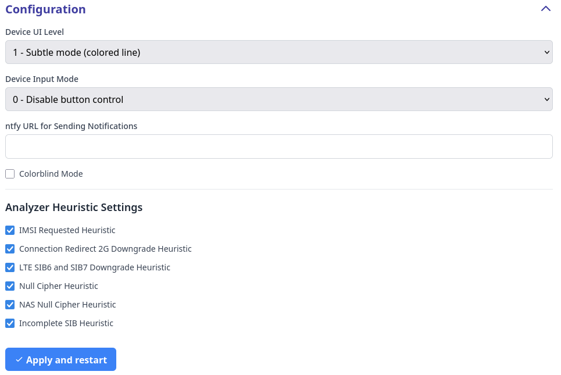Disable the IMSI Requested Heuristic
Screen dimensions: 561x375
coord(10,230)
